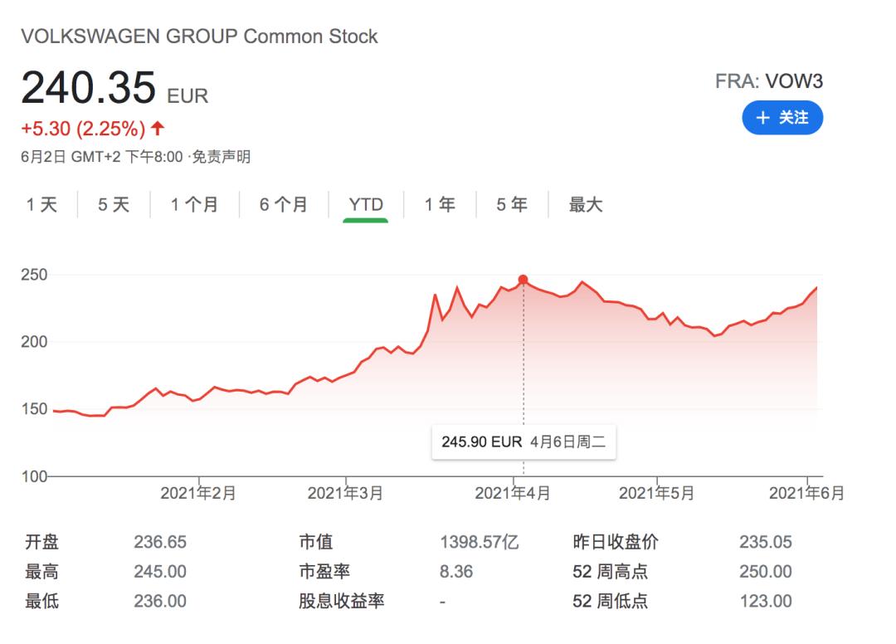Show the 最大 full history range

586,204
